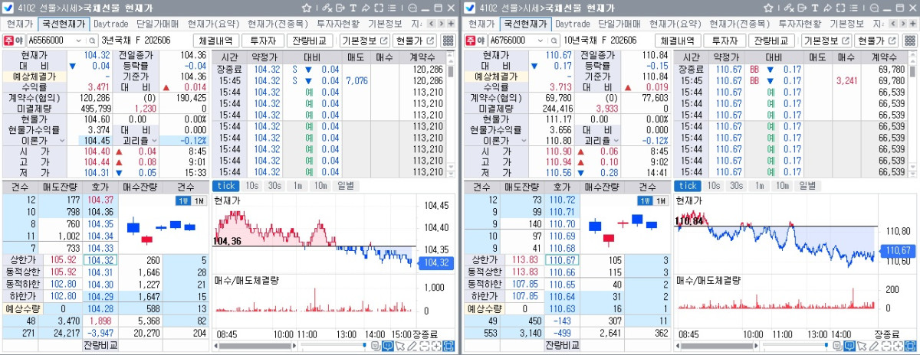Toggle the speech-bubble data tip on right chart

coord(849,346)
